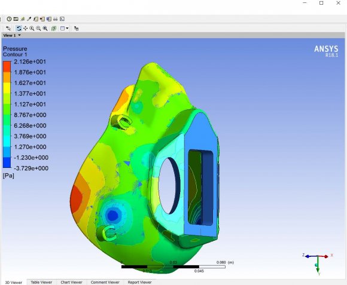
Task: Click the Contour 1 legend label
Action: coord(15,54)
